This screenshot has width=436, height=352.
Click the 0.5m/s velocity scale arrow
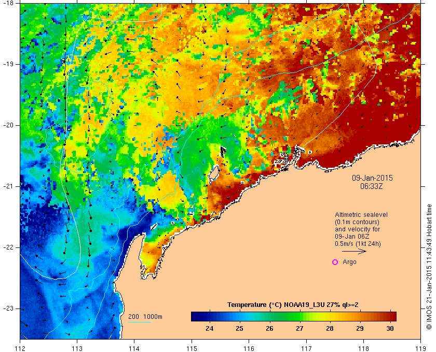(354, 251)
